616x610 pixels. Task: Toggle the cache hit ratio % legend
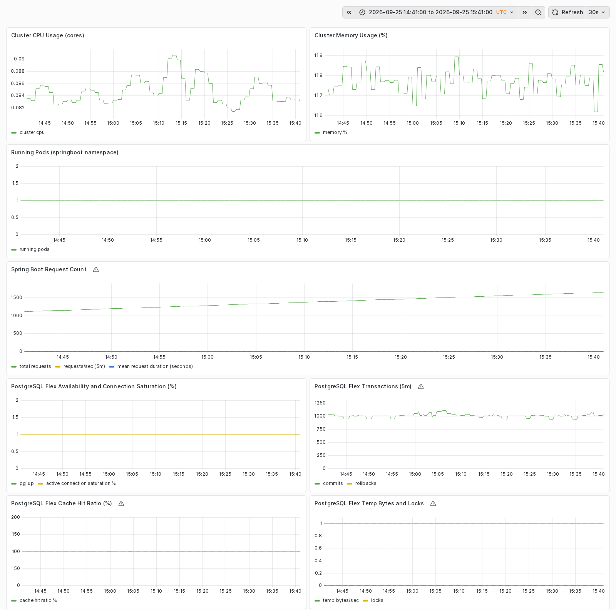pyautogui.click(x=38, y=600)
